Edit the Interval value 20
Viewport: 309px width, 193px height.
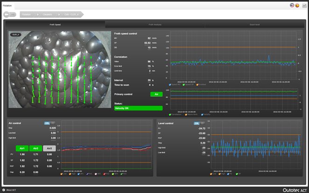[149, 80]
